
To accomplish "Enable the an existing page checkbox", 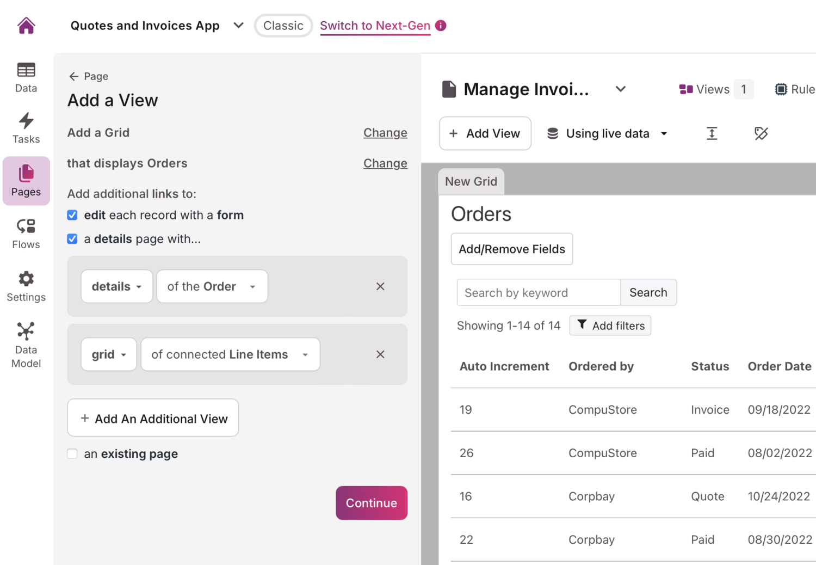I will tap(72, 453).
